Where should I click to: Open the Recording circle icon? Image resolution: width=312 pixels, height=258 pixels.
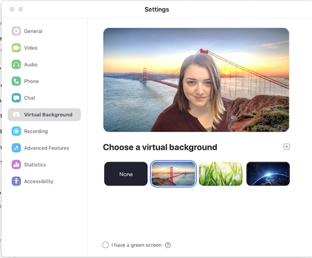coord(16,131)
